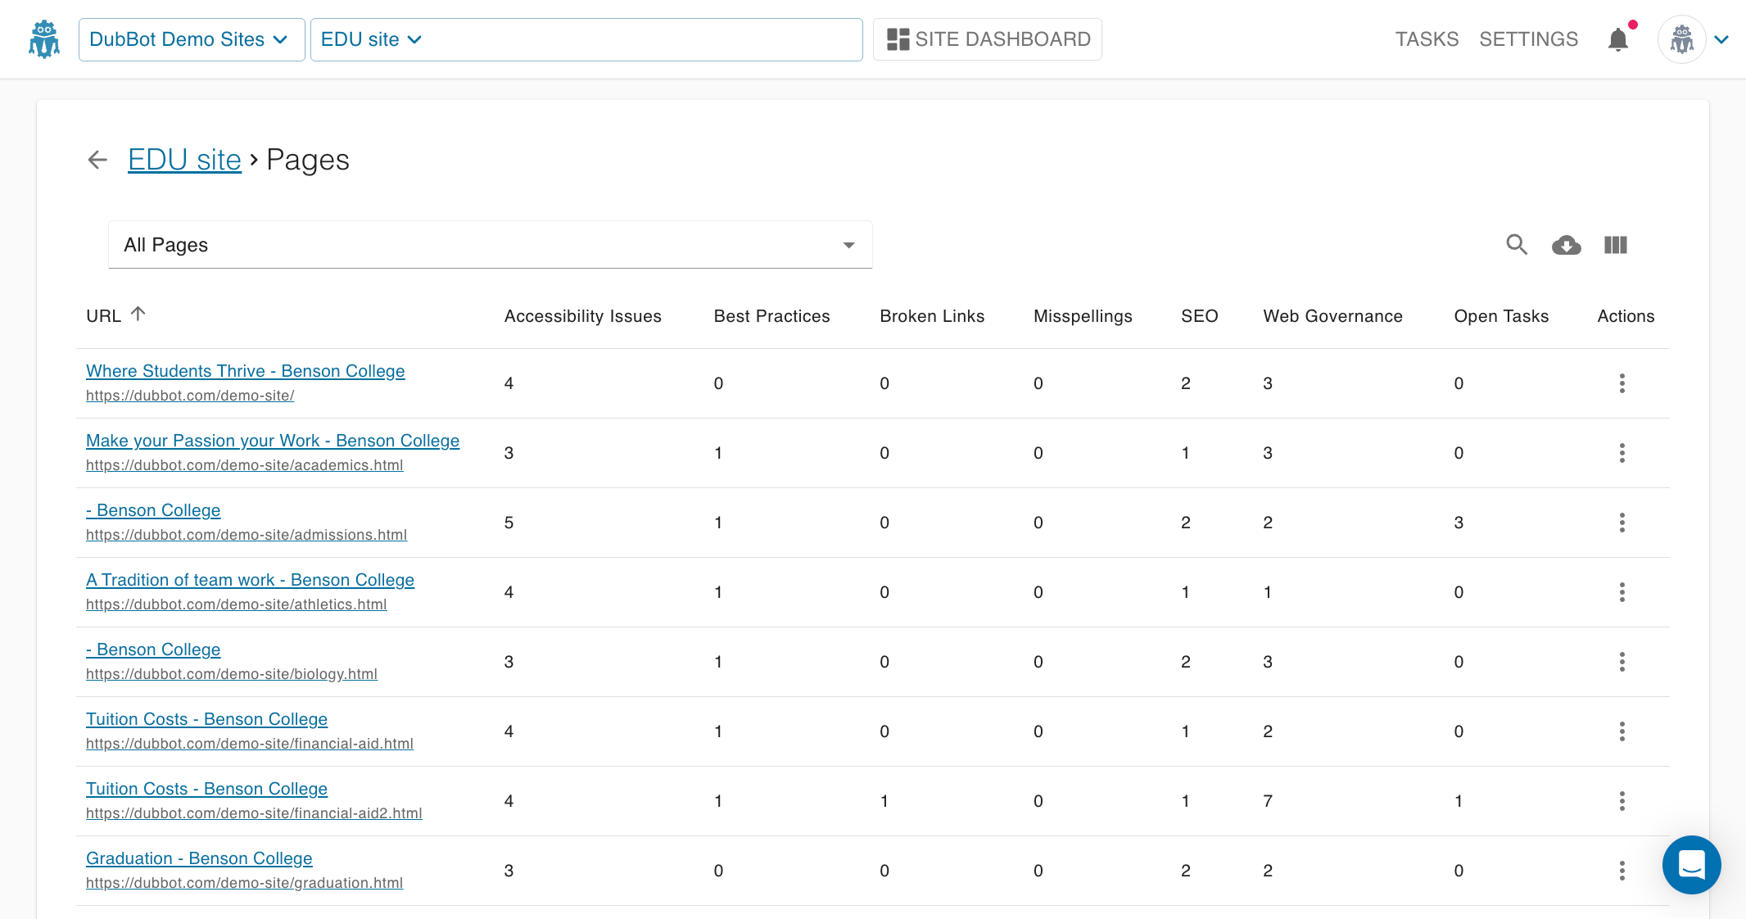
Task: Open the EDU site selector dropdown
Action: (x=372, y=39)
